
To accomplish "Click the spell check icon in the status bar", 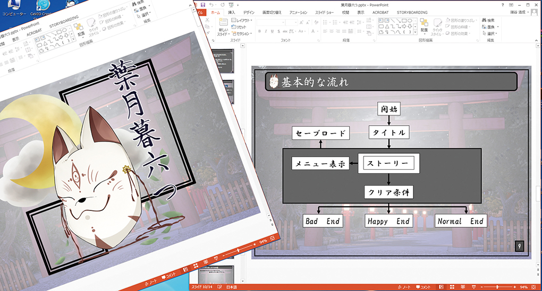I will (220, 287).
